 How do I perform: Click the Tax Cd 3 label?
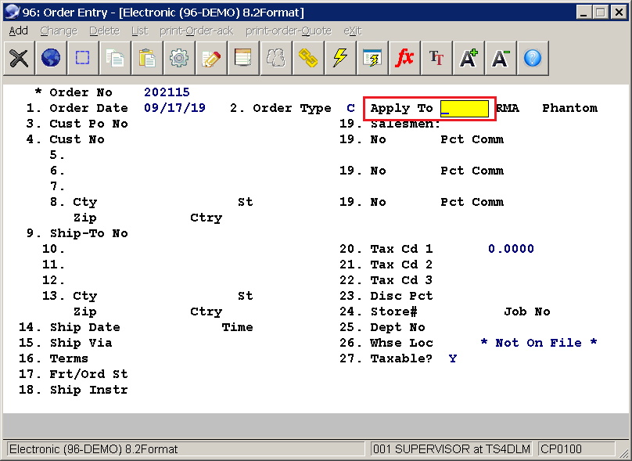[401, 280]
